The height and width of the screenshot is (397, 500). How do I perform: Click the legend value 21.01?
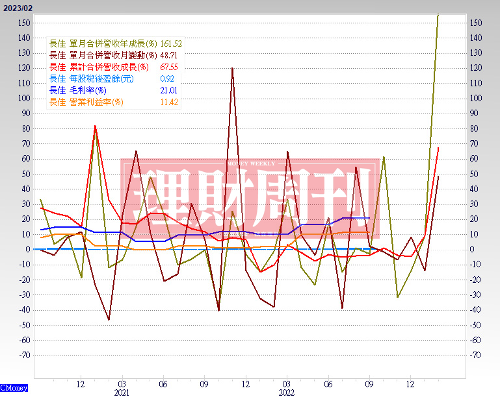click(168, 90)
